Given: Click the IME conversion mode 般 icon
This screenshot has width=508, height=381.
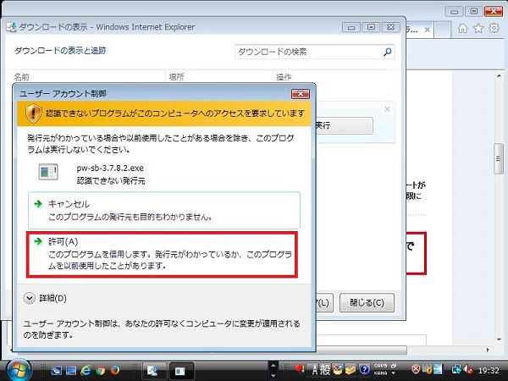Looking at the screenshot, I should pyautogui.click(x=325, y=369).
